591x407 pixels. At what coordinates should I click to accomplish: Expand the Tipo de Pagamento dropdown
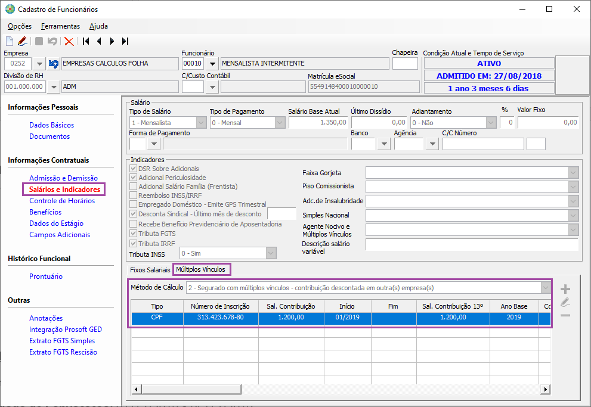click(280, 123)
